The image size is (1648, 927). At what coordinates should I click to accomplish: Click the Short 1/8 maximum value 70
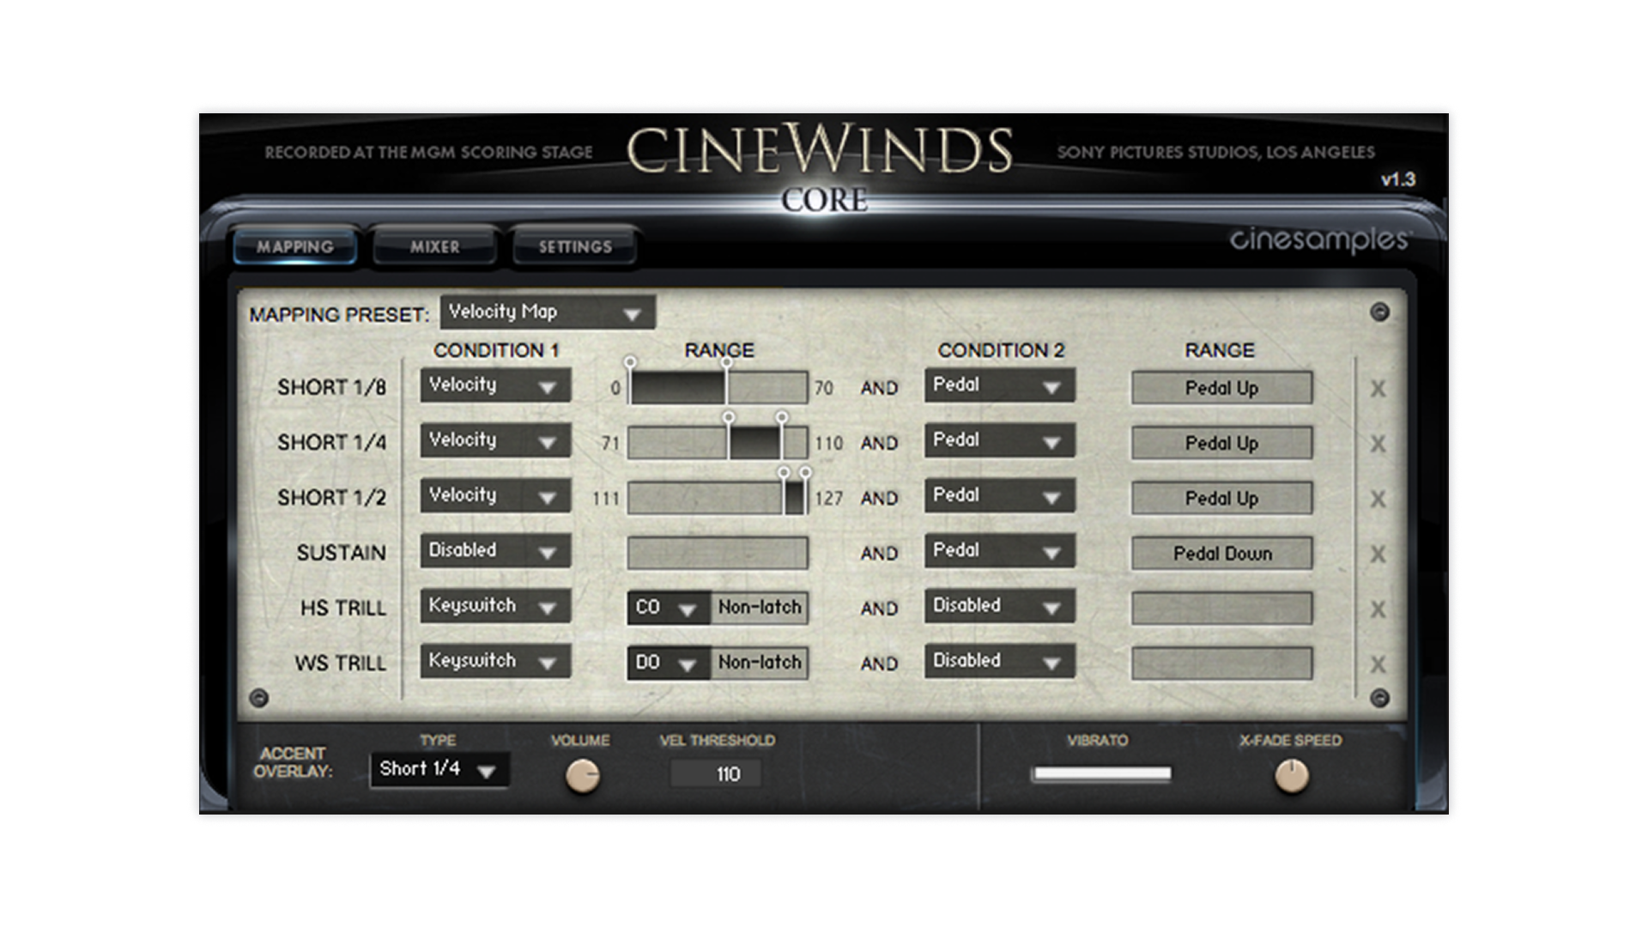click(824, 389)
